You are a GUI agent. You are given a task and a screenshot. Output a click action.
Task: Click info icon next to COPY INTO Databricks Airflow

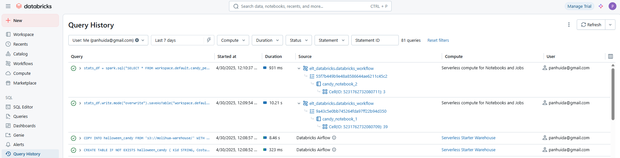click(x=334, y=138)
